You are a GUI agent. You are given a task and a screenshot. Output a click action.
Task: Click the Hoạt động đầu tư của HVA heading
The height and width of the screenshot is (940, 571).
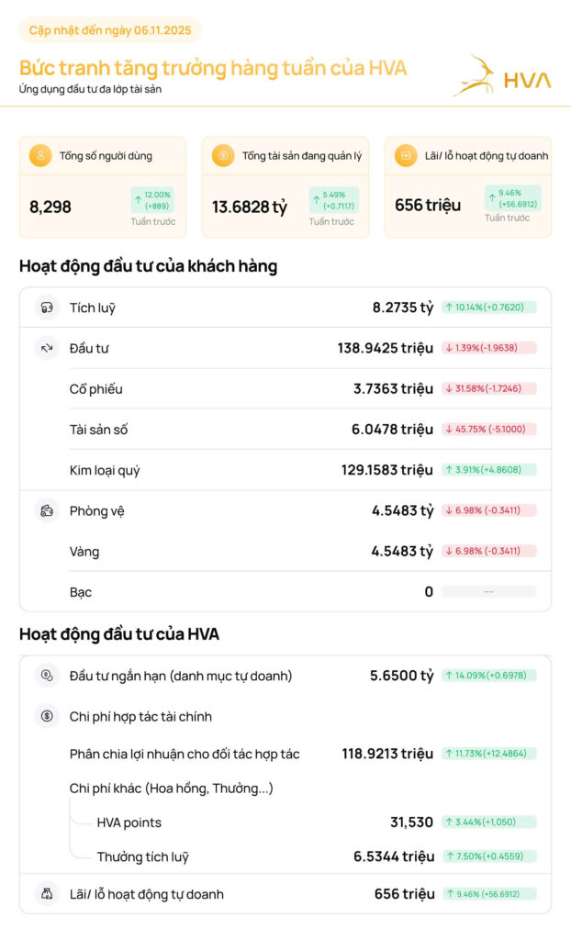pos(119,634)
